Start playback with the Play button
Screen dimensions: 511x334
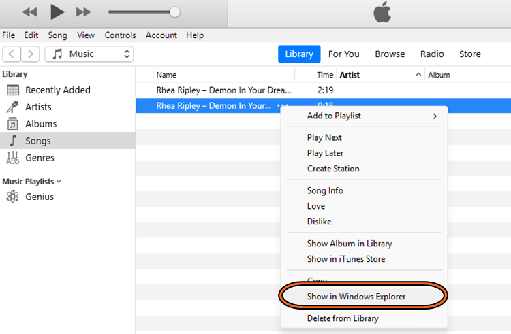coord(57,12)
